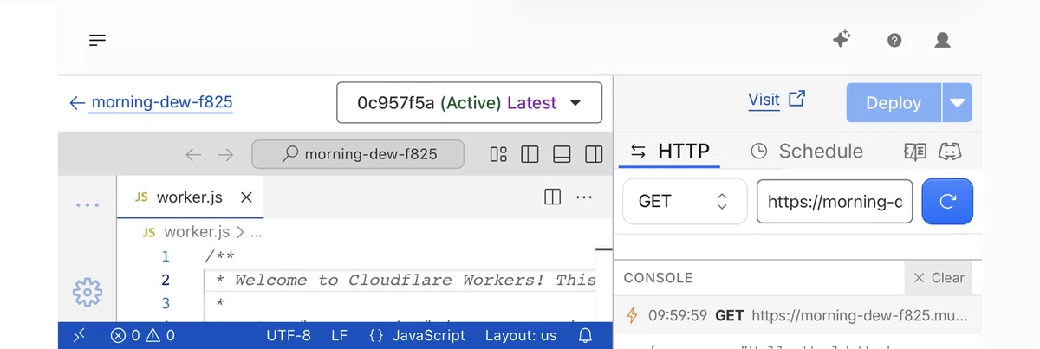Open the hamburger navigation menu
The height and width of the screenshot is (349, 1040).
tap(97, 40)
